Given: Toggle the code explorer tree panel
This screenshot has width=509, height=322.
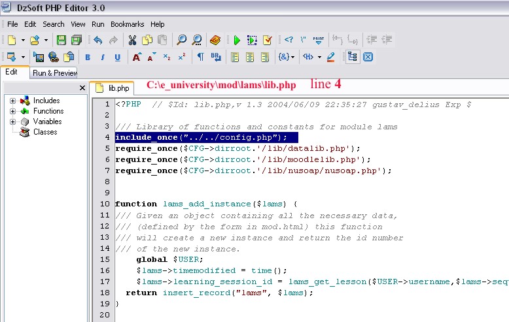Looking at the screenshot, I should click(x=353, y=57).
